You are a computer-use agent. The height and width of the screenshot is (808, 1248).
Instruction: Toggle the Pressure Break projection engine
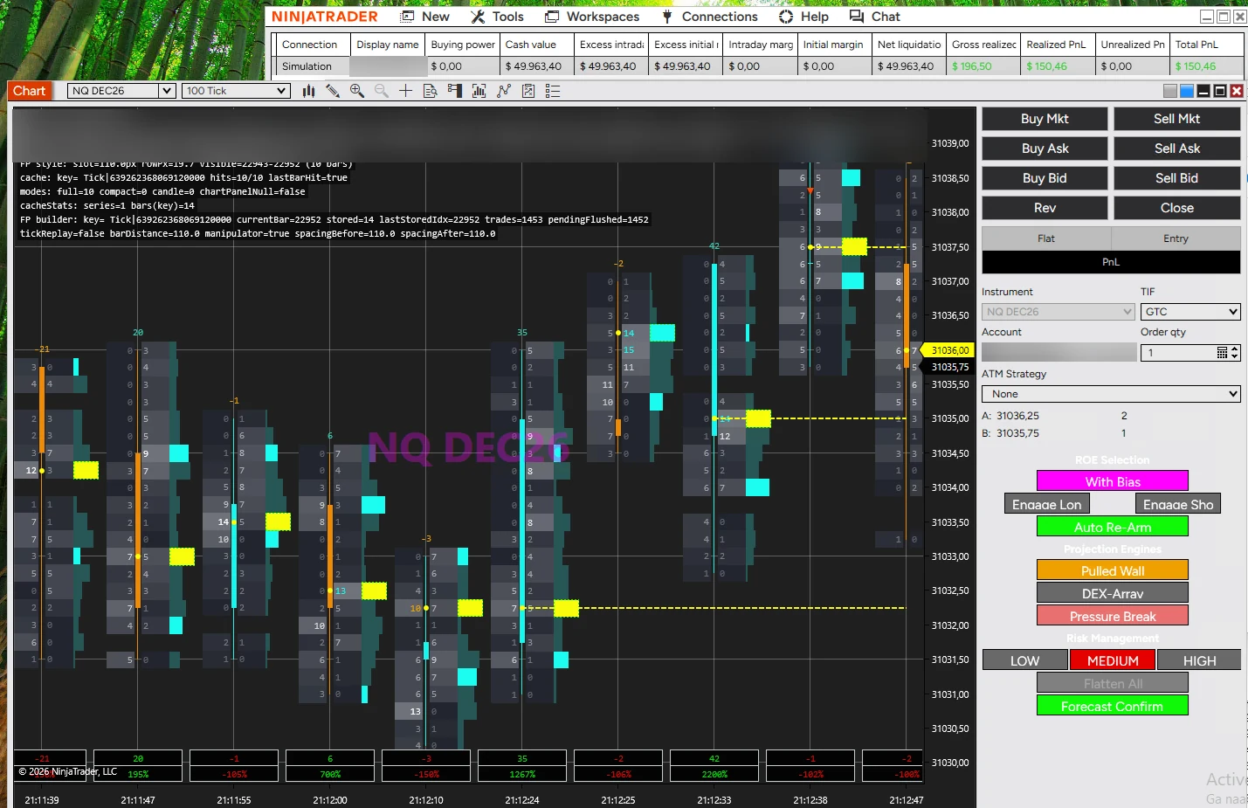1113,616
